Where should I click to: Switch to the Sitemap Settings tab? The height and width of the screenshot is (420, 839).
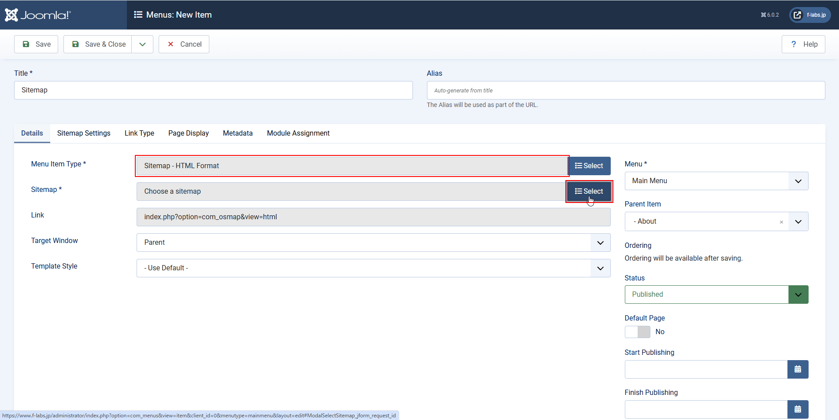click(83, 133)
